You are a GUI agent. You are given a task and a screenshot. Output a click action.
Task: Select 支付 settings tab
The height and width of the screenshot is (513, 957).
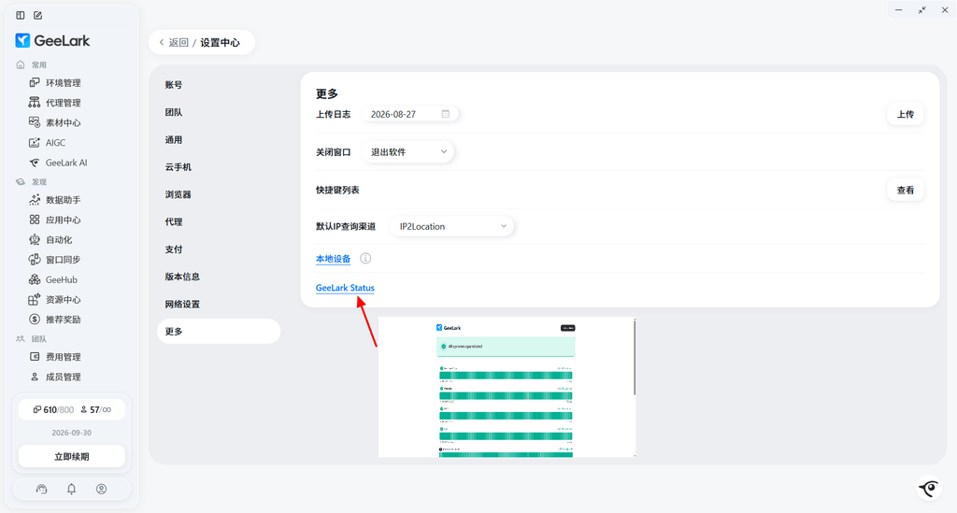[219, 249]
